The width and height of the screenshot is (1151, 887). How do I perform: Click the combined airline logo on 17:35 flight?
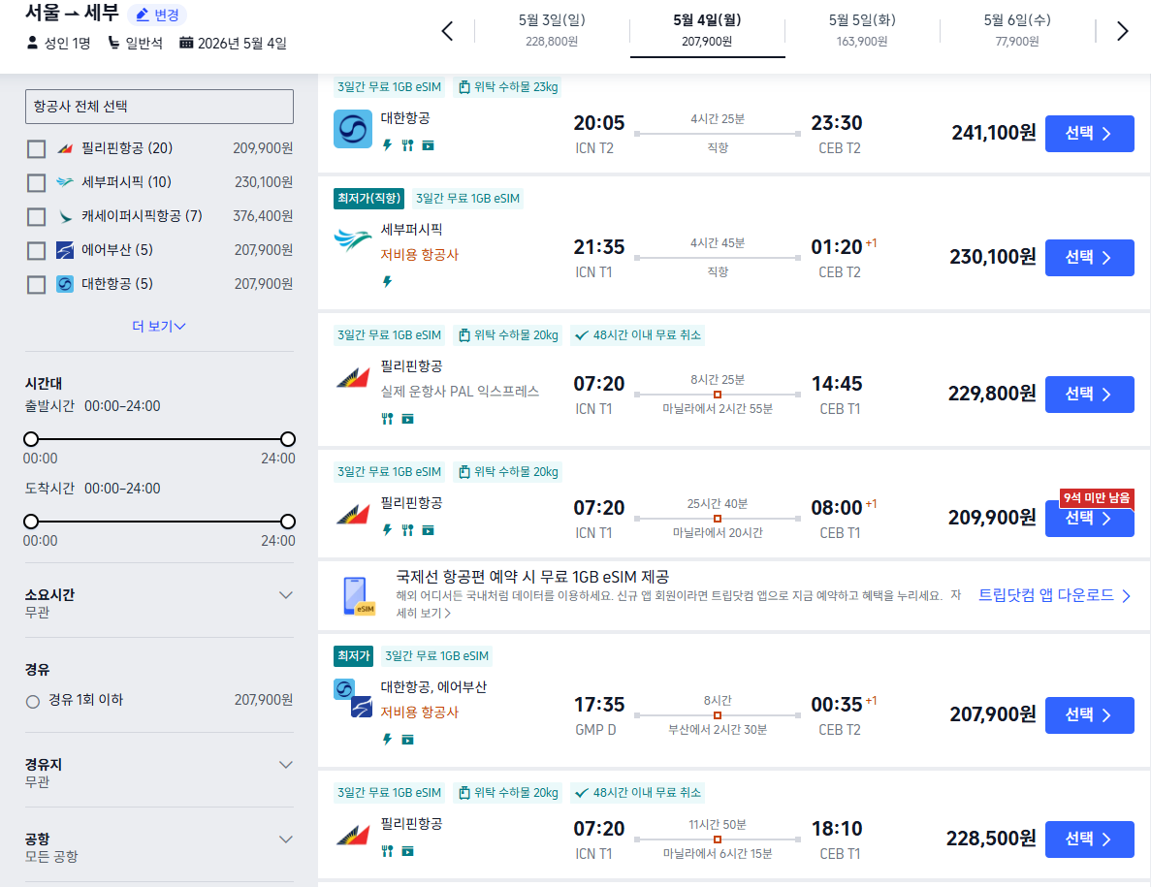(x=353, y=698)
